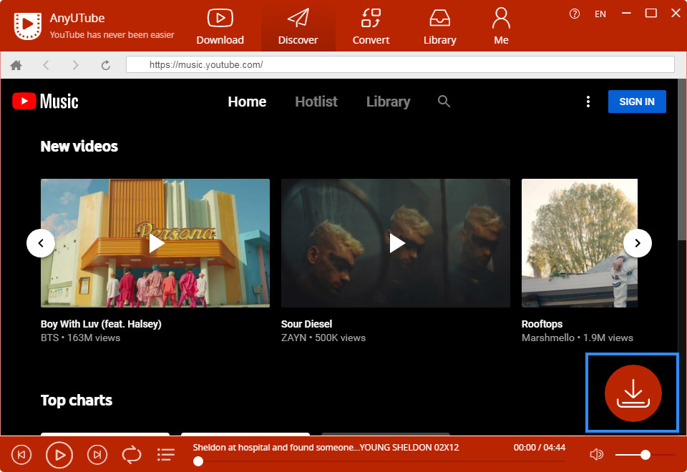This screenshot has height=472, width=687.
Task: Show previous videos in carousel
Action: [41, 243]
